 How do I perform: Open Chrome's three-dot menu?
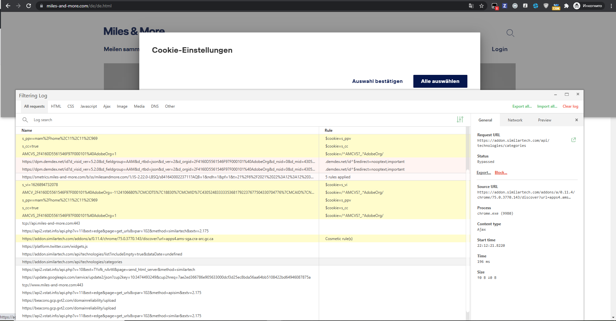click(x=612, y=5)
